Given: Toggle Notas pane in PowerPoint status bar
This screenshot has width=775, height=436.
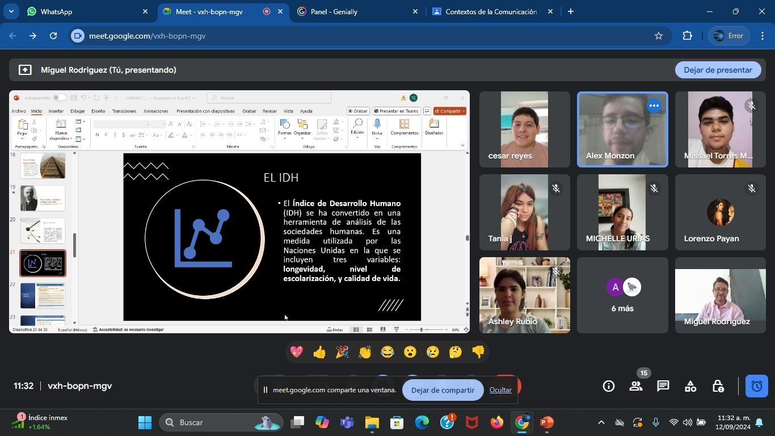Looking at the screenshot, I should [x=335, y=329].
